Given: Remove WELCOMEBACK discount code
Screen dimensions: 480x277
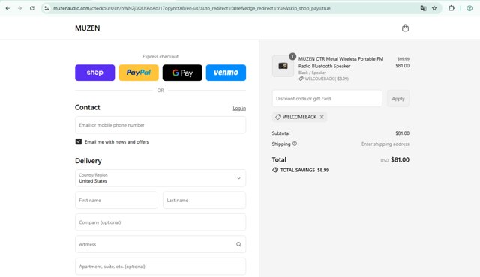Looking at the screenshot, I should coord(322,117).
